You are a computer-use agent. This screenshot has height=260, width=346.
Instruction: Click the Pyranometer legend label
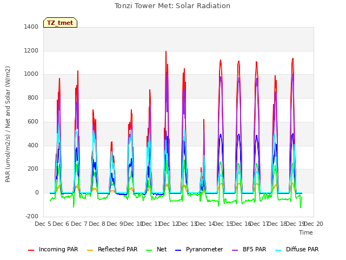click(204, 249)
